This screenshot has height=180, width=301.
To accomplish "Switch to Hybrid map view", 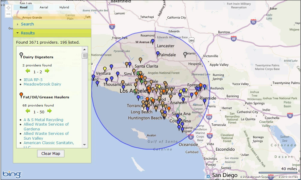I will pyautogui.click(x=64, y=7).
